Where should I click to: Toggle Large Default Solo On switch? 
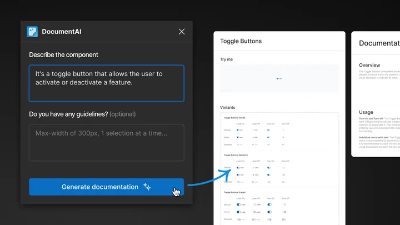click(269, 204)
